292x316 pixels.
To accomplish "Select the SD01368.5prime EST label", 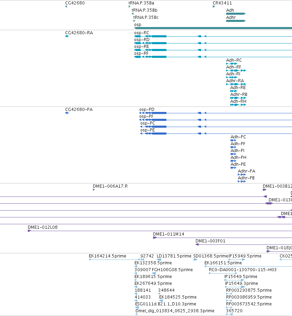I will coord(211,256).
